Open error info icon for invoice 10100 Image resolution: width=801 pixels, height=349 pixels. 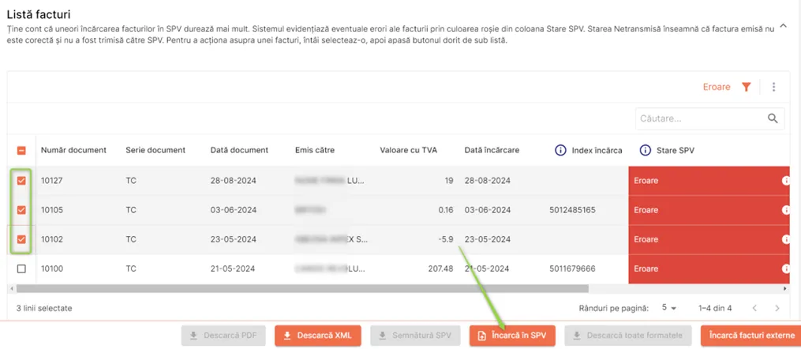point(786,268)
